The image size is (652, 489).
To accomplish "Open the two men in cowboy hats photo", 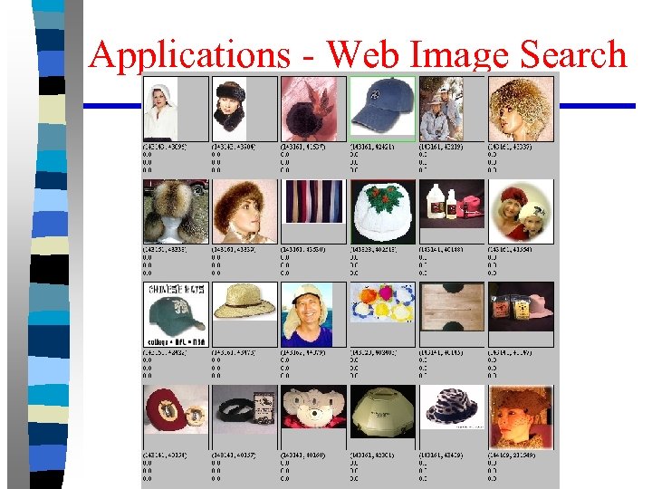I will (x=441, y=109).
